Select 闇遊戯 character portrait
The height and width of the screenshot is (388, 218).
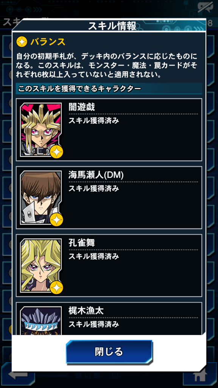click(x=41, y=130)
